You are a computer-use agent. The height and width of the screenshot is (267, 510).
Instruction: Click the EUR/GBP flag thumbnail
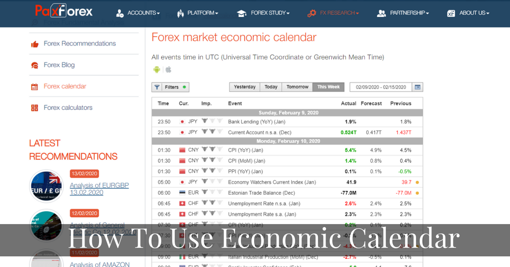click(46, 186)
